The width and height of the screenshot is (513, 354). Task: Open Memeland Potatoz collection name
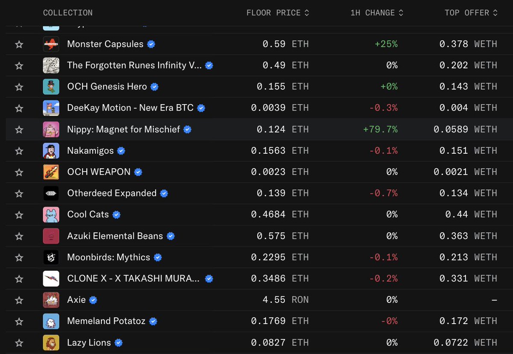pos(106,322)
